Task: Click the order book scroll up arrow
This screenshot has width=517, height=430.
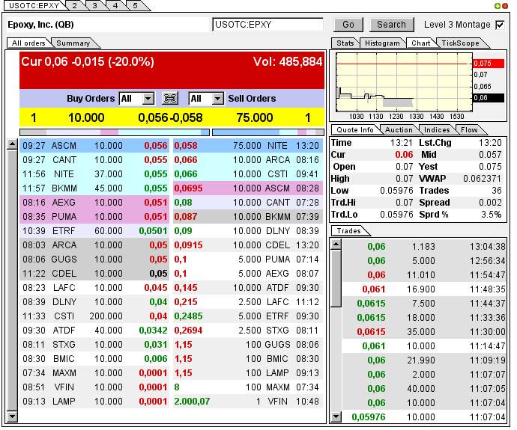Action: coord(12,144)
